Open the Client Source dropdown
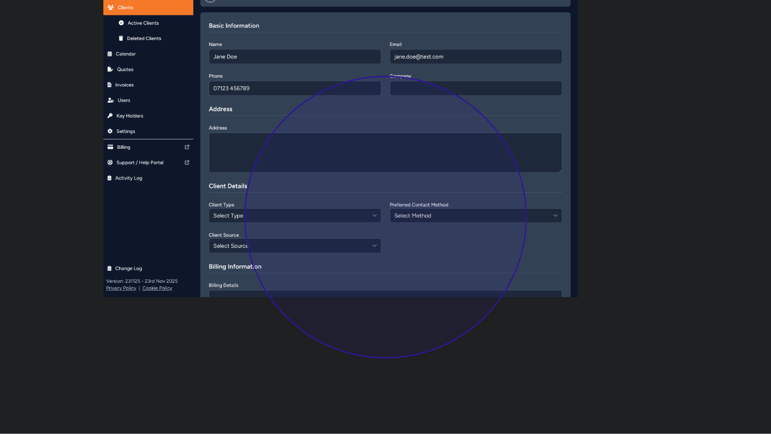Image resolution: width=771 pixels, height=434 pixels. pyautogui.click(x=295, y=246)
